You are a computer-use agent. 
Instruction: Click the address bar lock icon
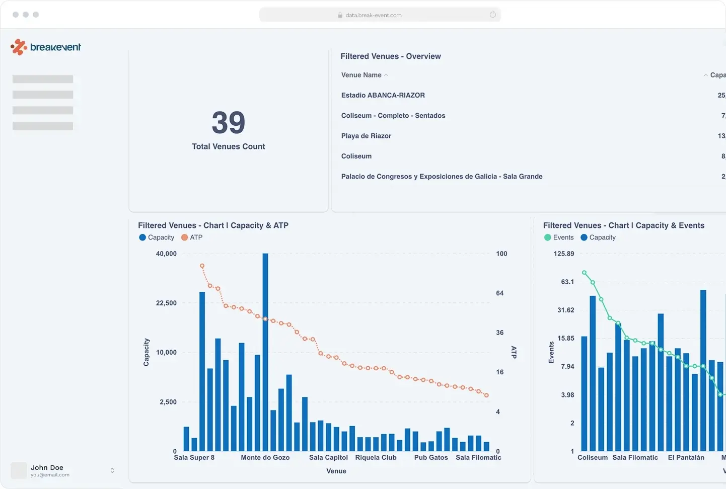tap(340, 15)
